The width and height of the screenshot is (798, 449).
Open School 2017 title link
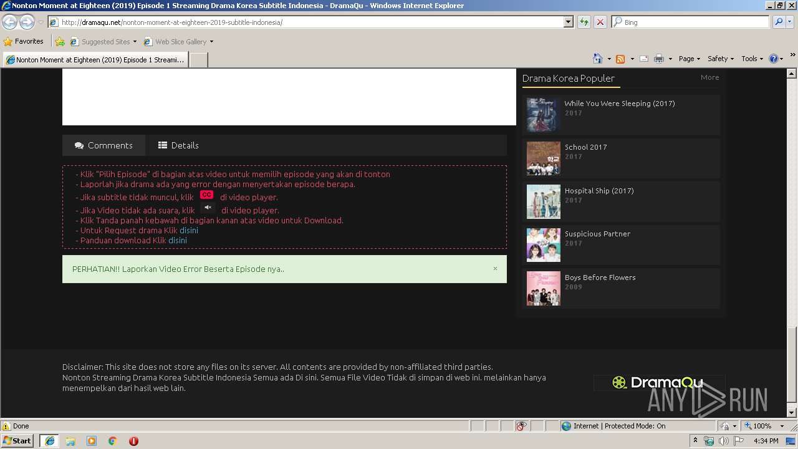(x=585, y=147)
